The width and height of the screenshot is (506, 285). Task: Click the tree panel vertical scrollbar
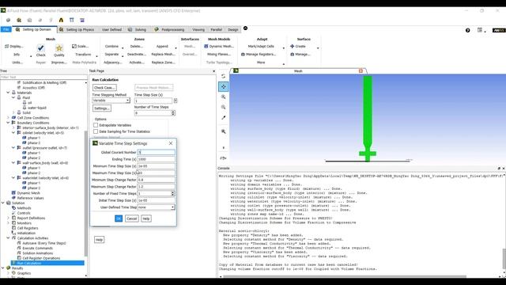[86, 194]
